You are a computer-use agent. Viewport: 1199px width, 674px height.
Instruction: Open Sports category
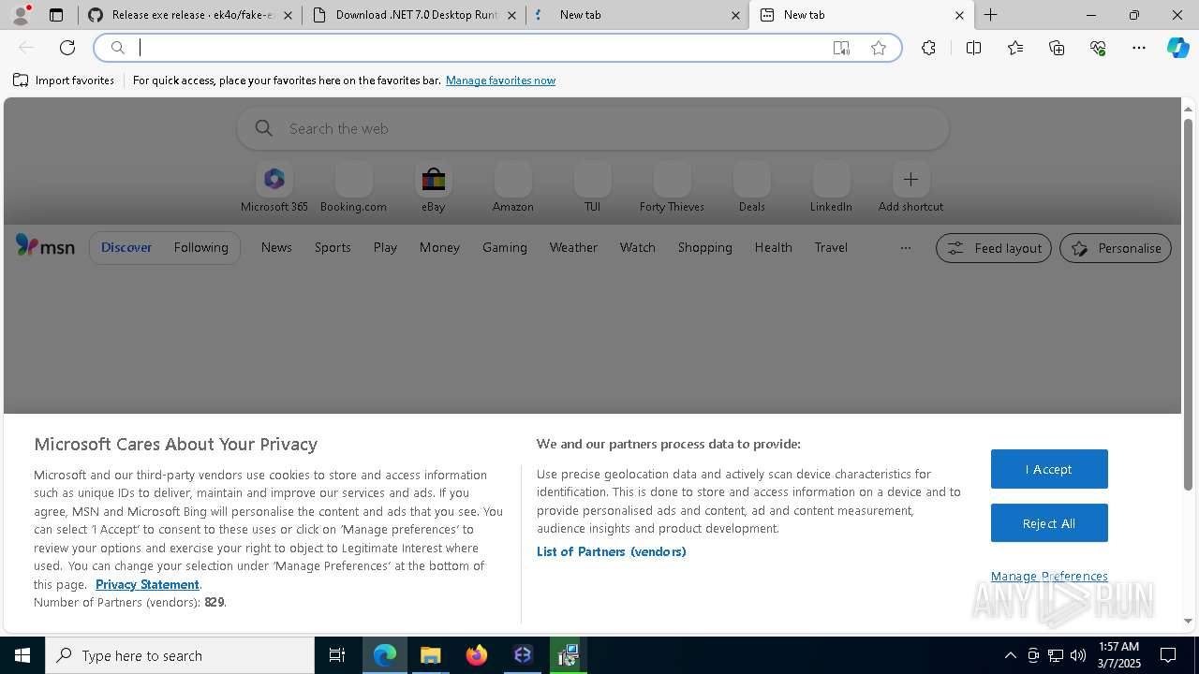(x=333, y=247)
